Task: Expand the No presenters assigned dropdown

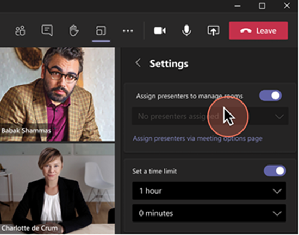Action: click(210, 116)
